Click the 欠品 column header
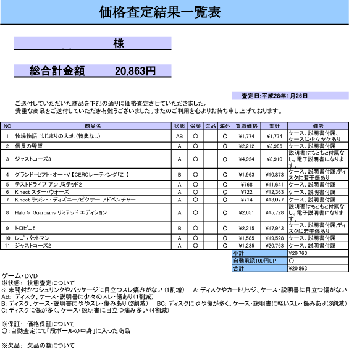The image size is (349, 349). point(211,126)
